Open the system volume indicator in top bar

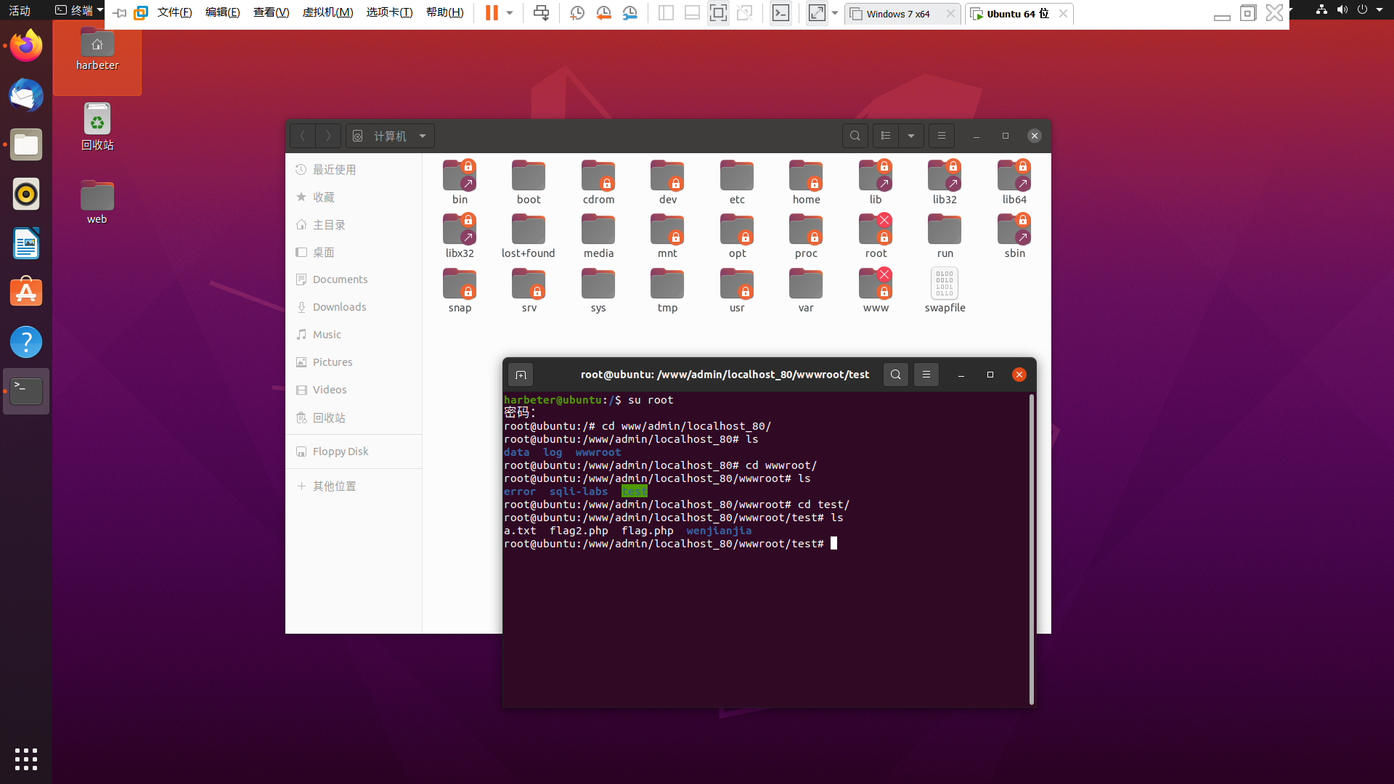1342,10
